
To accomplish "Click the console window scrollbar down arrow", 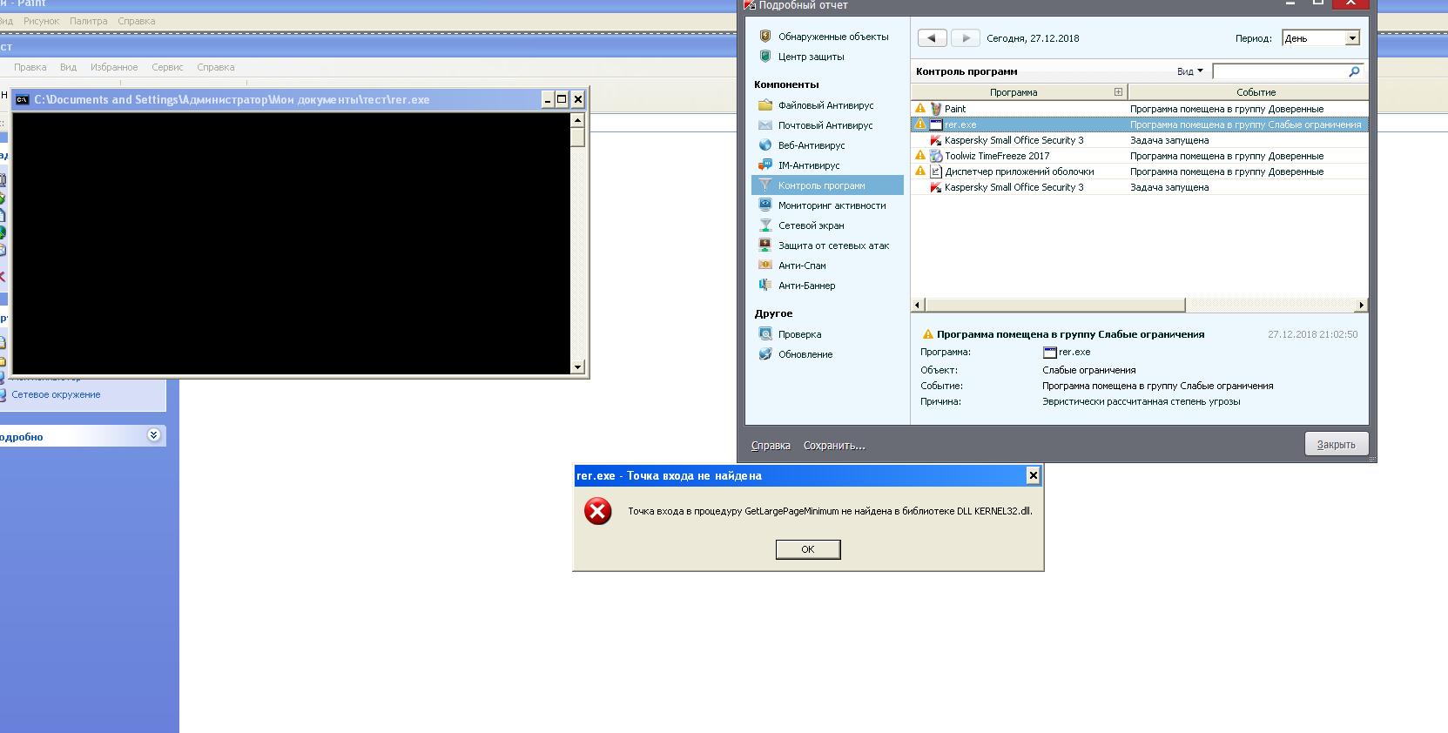I will (577, 367).
